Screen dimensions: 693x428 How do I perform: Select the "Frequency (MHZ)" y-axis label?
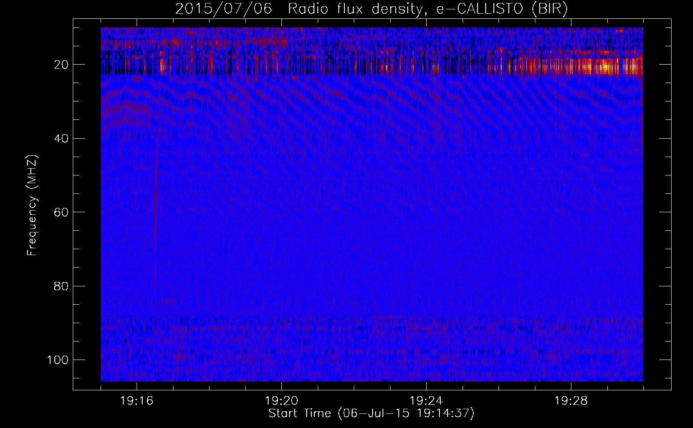32,205
